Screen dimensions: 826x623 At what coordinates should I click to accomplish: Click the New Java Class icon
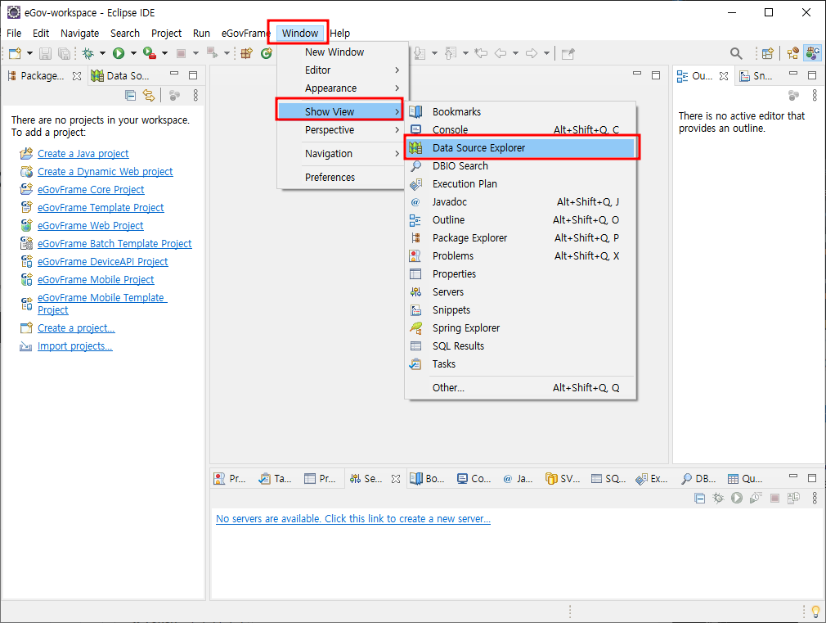(266, 53)
